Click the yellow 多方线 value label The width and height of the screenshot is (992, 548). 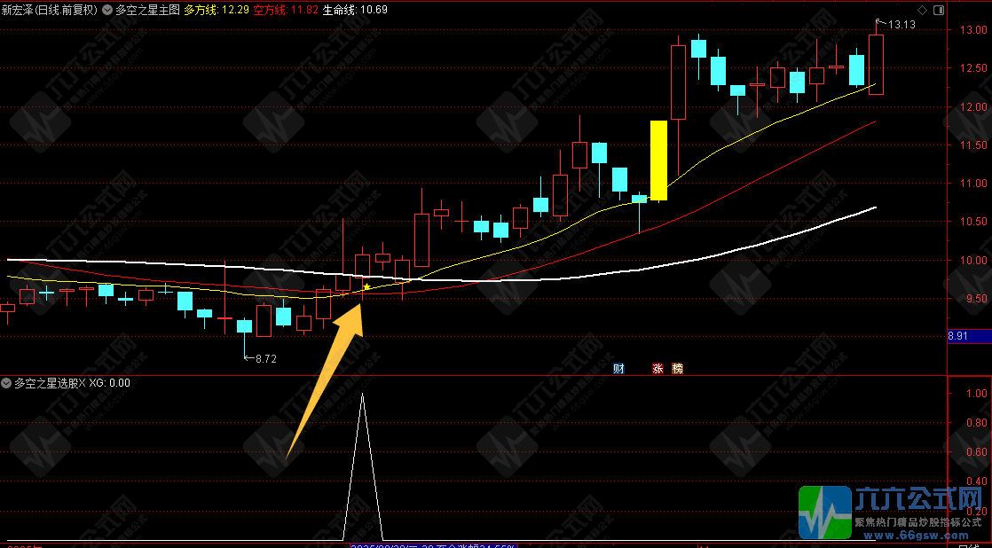pyautogui.click(x=210, y=10)
